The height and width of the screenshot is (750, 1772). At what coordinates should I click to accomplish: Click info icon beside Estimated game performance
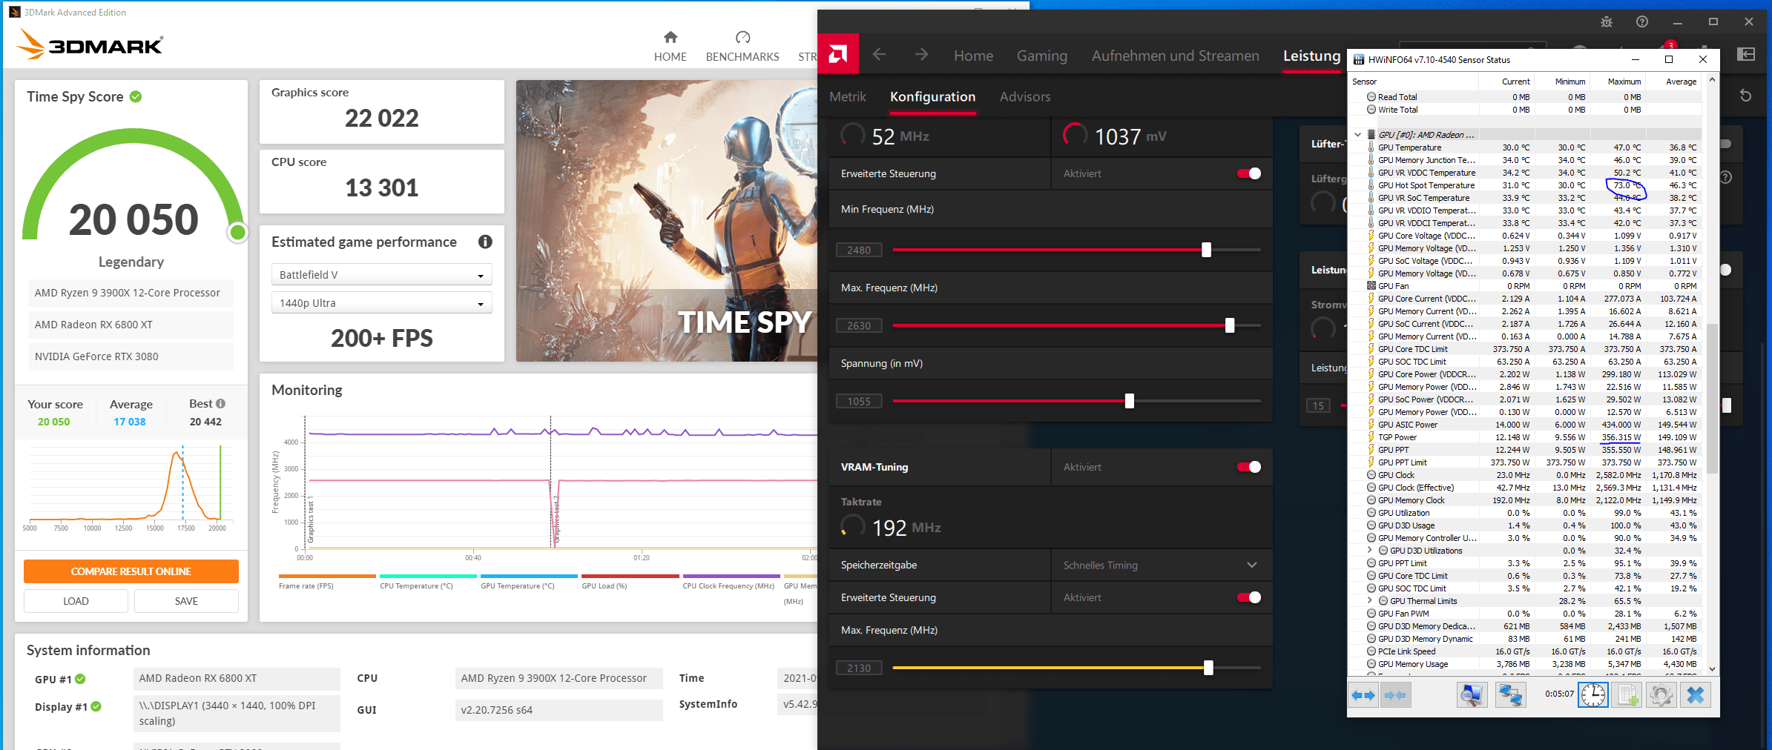click(x=485, y=242)
